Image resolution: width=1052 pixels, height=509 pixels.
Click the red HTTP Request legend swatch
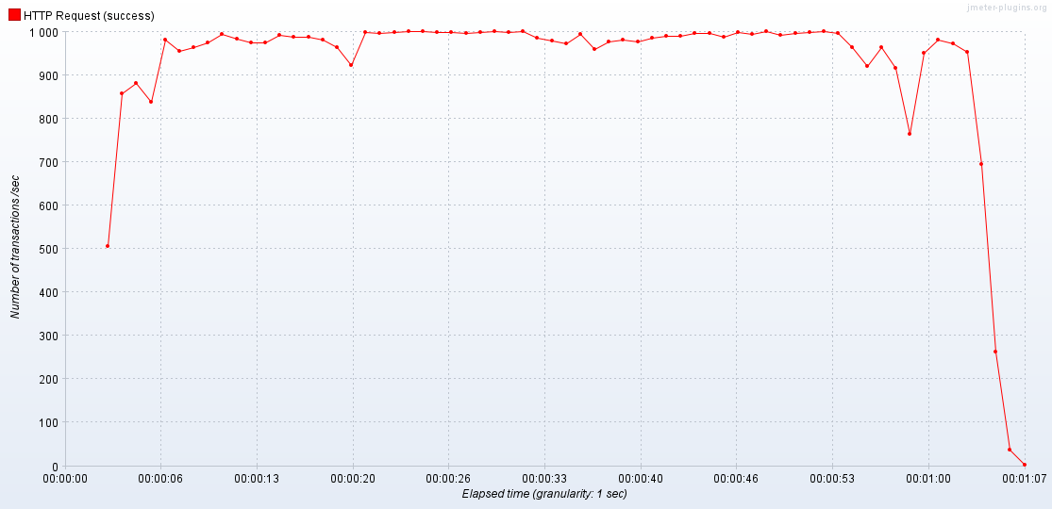pos(15,15)
